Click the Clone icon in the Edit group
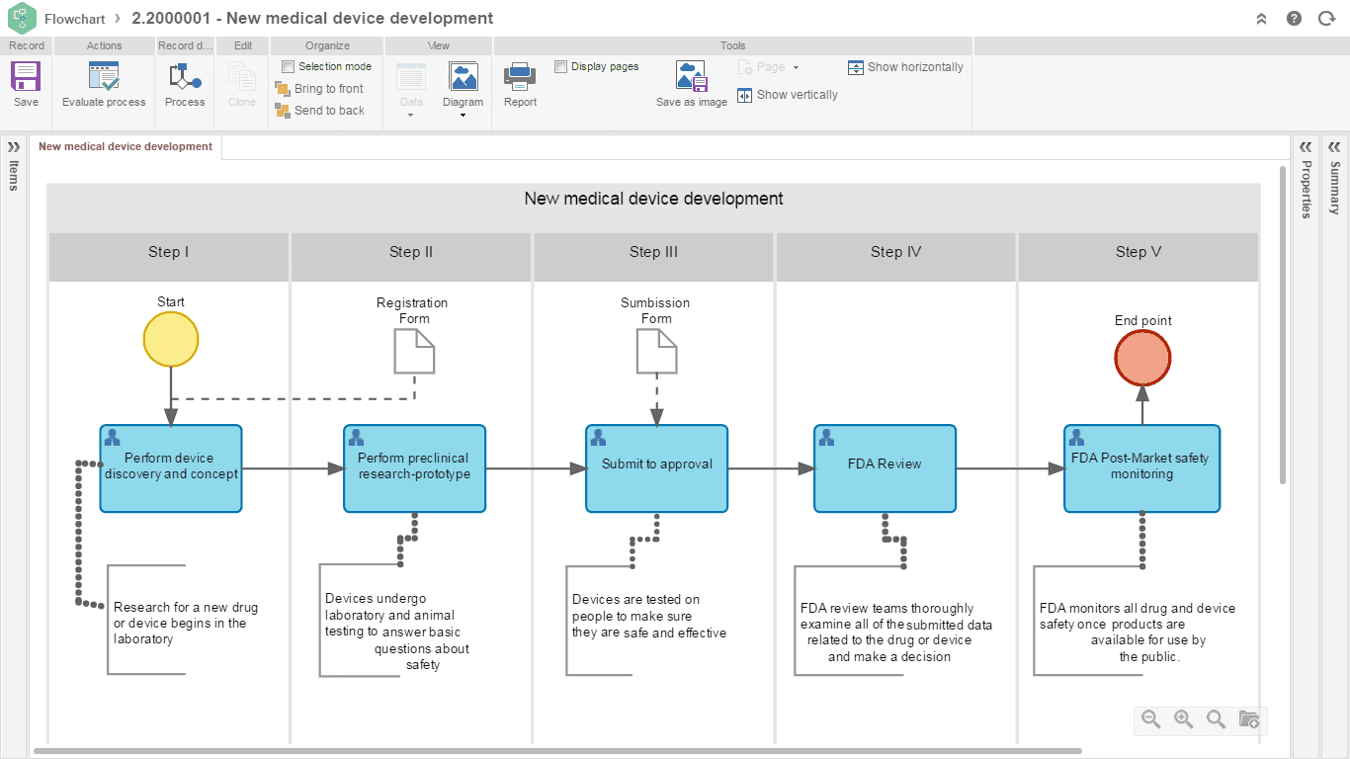This screenshot has height=759, width=1350. [x=242, y=77]
